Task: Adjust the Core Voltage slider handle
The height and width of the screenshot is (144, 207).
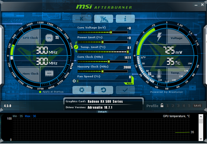Action: pyautogui.click(x=111, y=32)
